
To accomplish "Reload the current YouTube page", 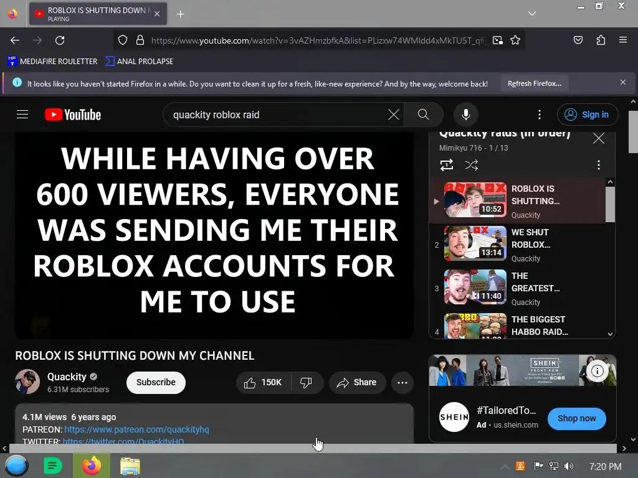I will point(60,40).
